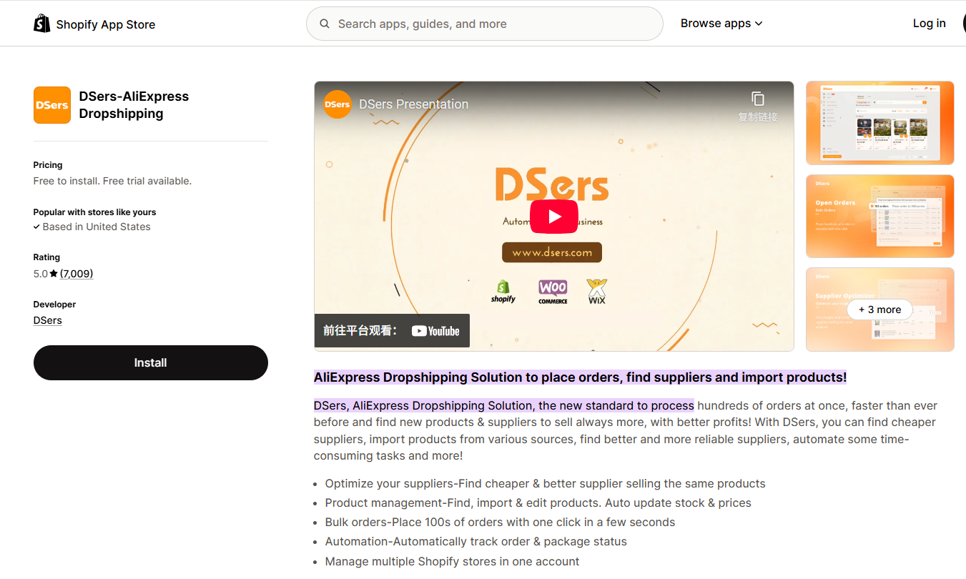
Task: Click the star icon next to the rating
Action: click(x=52, y=272)
